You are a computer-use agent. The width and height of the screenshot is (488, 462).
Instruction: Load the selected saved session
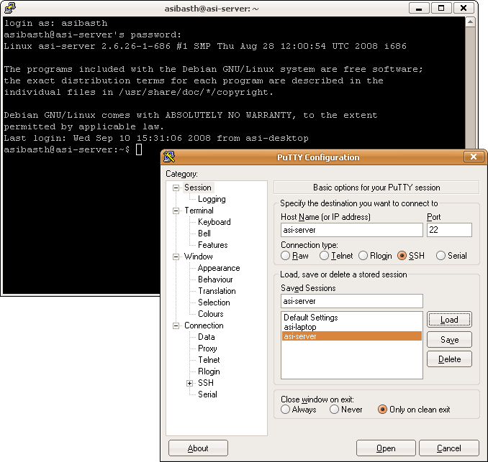pyautogui.click(x=449, y=320)
